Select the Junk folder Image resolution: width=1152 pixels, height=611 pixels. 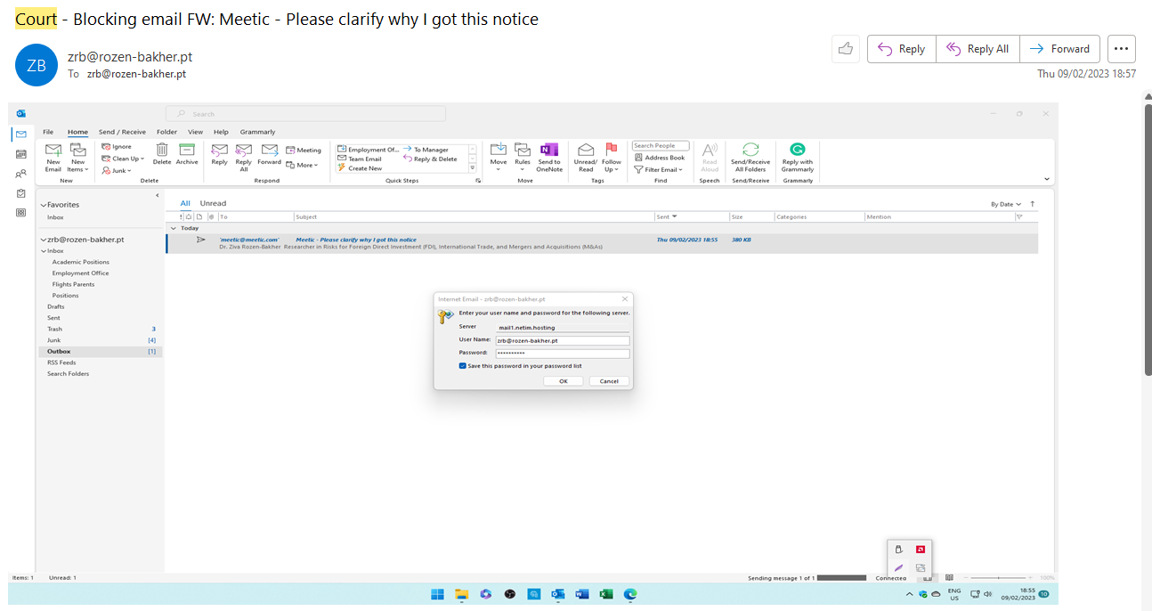(x=54, y=340)
